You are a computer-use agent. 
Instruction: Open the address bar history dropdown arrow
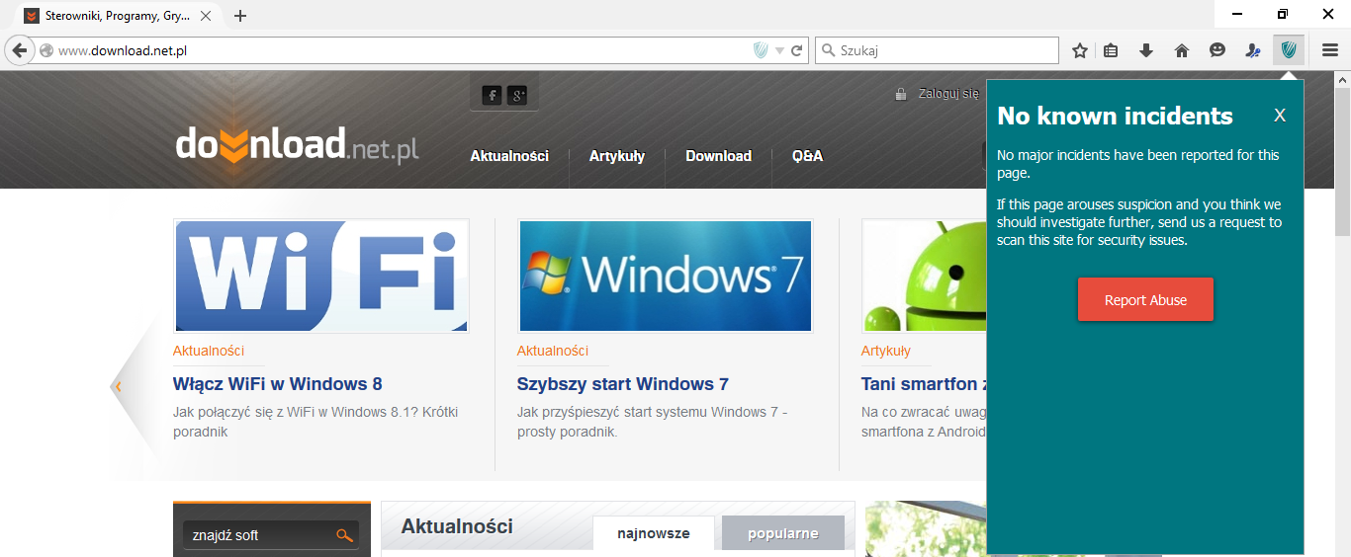tap(779, 50)
